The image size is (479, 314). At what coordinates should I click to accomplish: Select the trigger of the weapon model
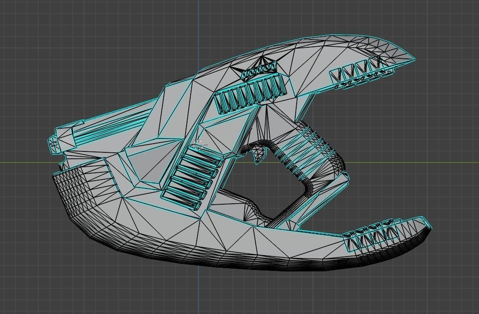point(259,154)
